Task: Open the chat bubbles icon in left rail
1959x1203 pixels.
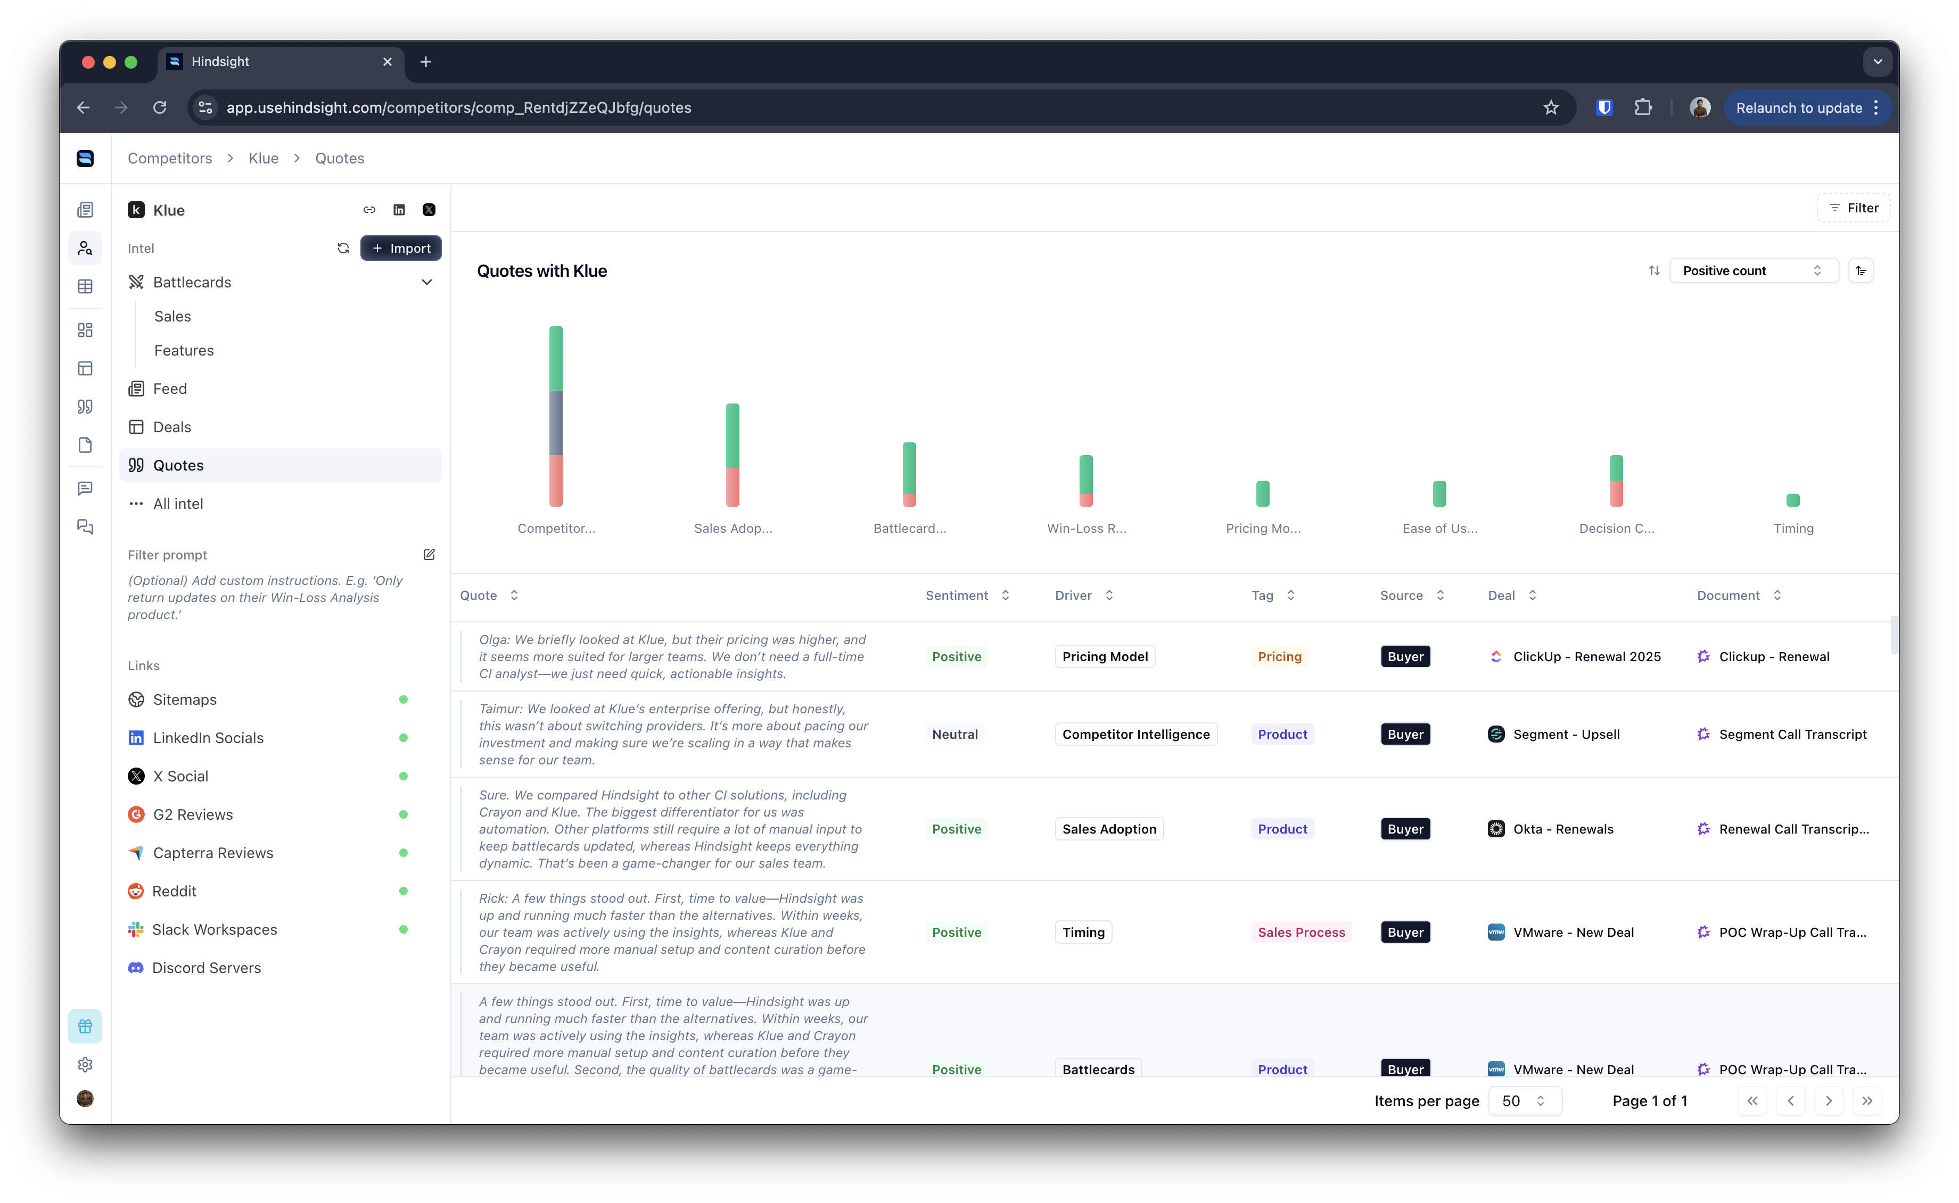Action: (x=85, y=526)
